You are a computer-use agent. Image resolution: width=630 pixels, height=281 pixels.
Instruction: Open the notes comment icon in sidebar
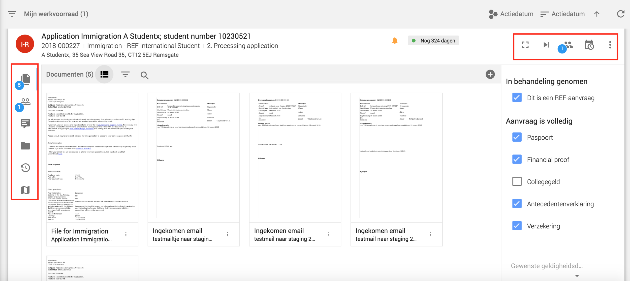pyautogui.click(x=25, y=123)
